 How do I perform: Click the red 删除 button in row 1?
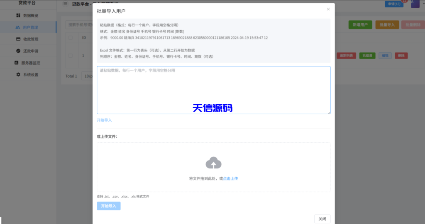[x=401, y=56]
